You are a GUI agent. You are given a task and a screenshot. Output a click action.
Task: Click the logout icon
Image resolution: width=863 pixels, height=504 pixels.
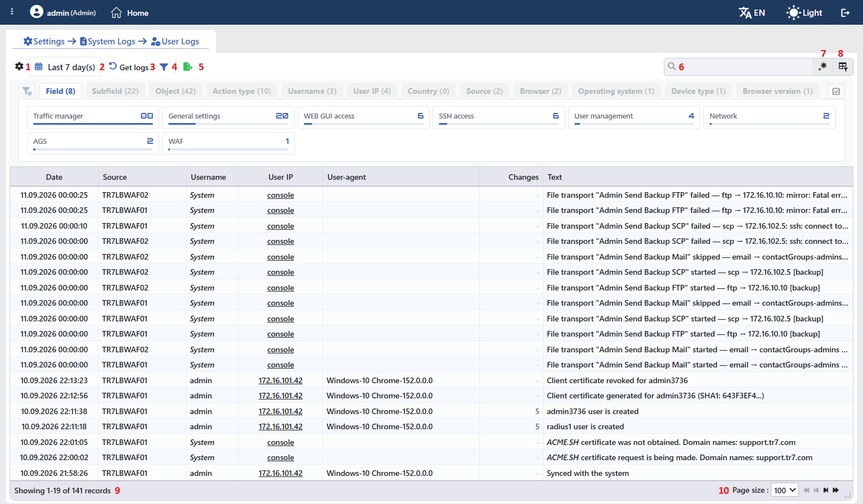(x=845, y=12)
